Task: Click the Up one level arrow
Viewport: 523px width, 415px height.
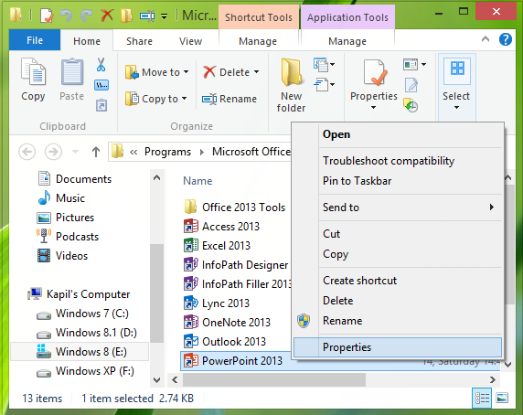Action: [x=96, y=152]
